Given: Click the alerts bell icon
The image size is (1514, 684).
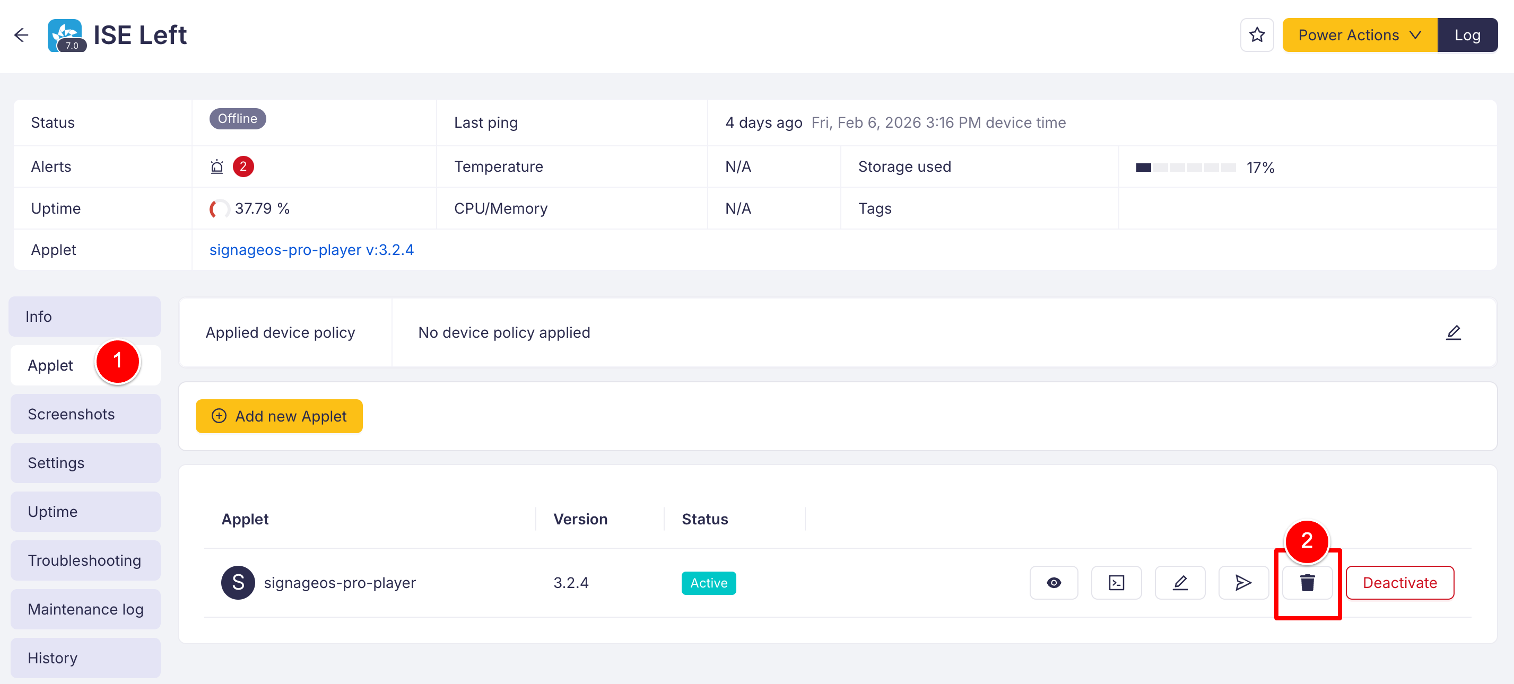Looking at the screenshot, I should tap(217, 167).
